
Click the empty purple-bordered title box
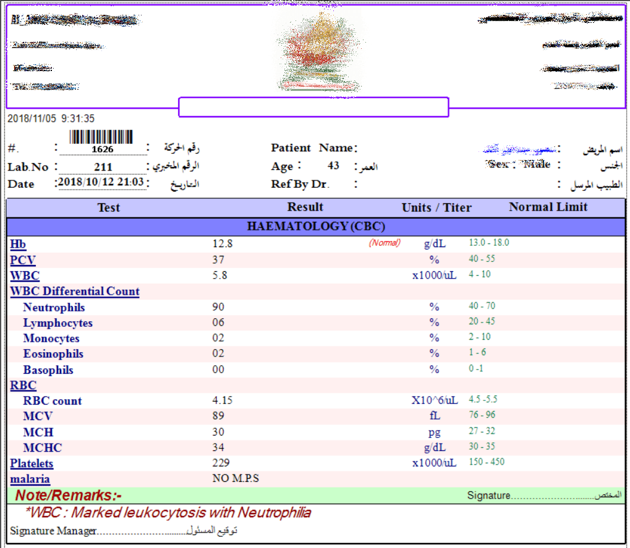(313, 107)
